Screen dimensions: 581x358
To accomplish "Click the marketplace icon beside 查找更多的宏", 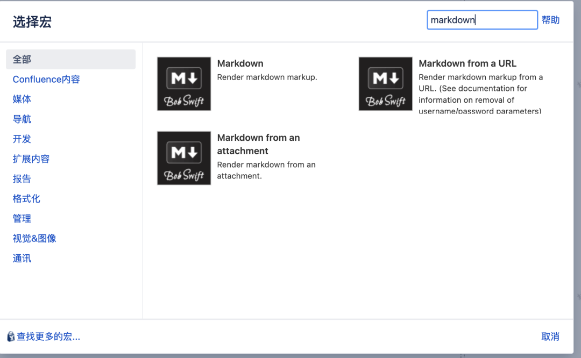I will [11, 336].
